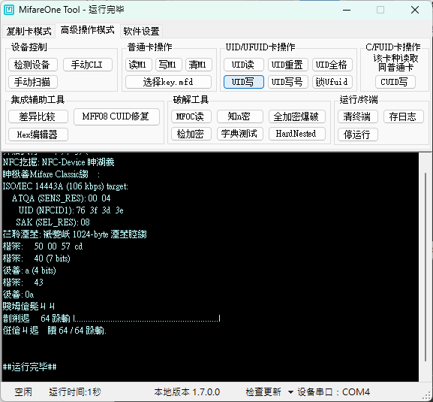Click 清终端 to clear terminal

point(358,116)
